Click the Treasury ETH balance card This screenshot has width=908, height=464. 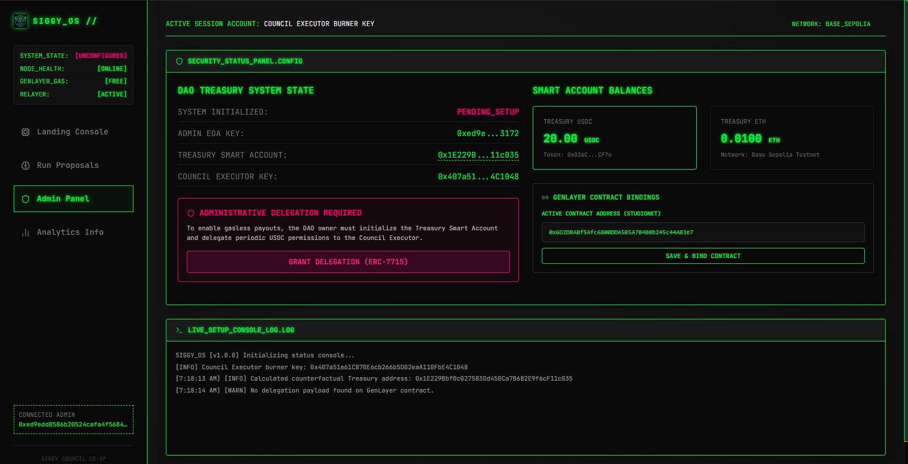(792, 138)
